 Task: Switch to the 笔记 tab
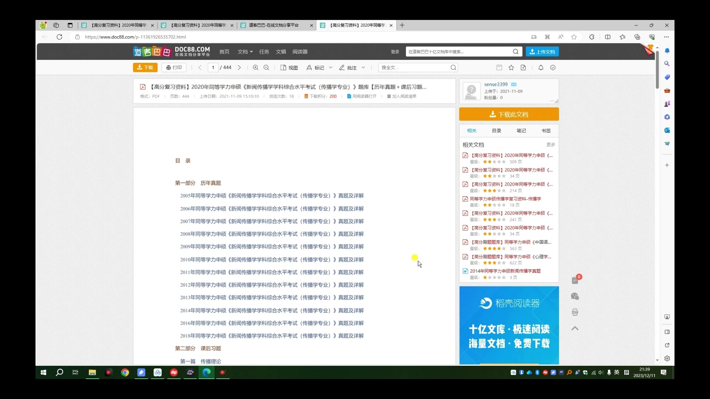click(x=521, y=131)
